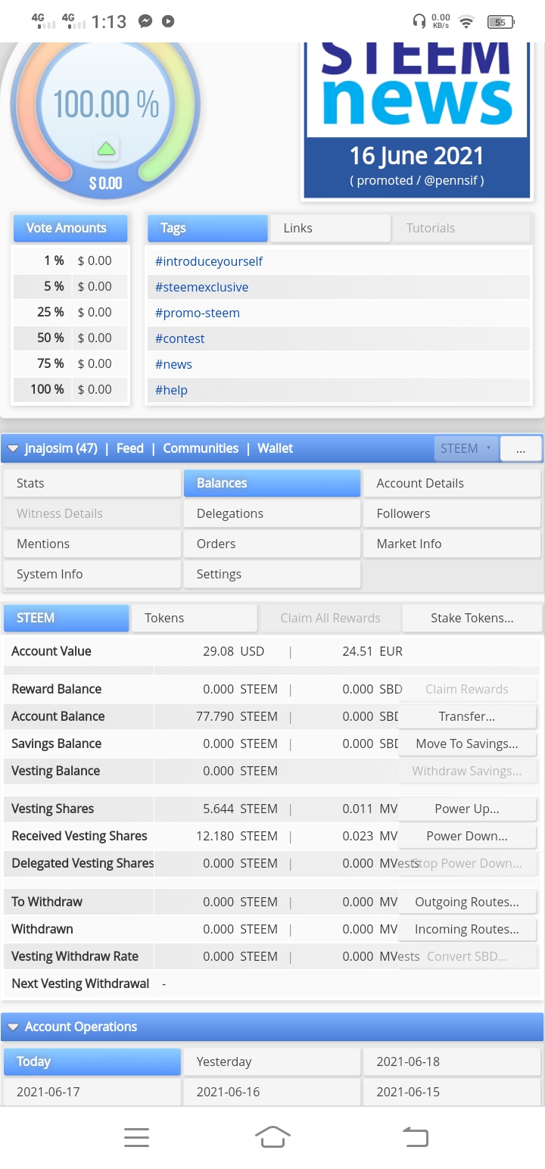Screen dimensions: 545x1169
Task: Select the 77.790 STEEM account balance value
Action: [x=237, y=716]
